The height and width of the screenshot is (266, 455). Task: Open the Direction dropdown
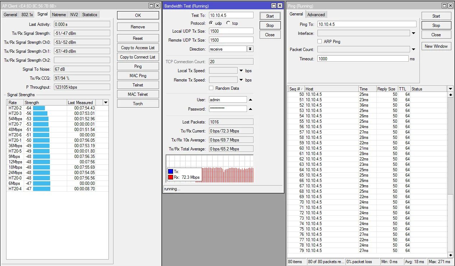250,49
